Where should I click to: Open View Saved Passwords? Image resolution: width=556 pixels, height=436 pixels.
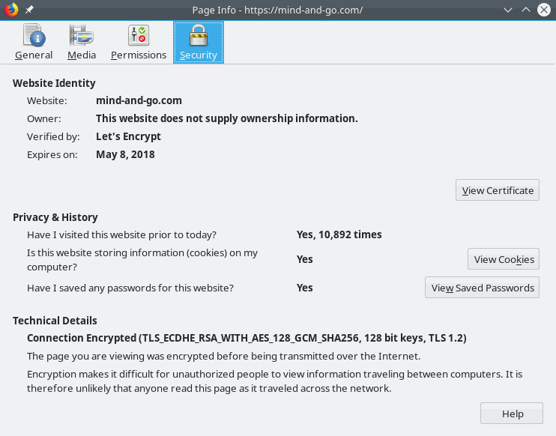pyautogui.click(x=483, y=288)
